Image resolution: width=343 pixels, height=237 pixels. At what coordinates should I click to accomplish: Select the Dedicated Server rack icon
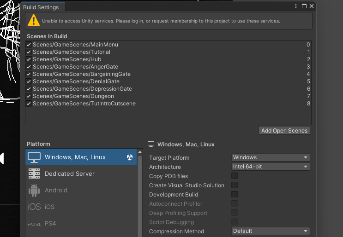tap(34, 174)
